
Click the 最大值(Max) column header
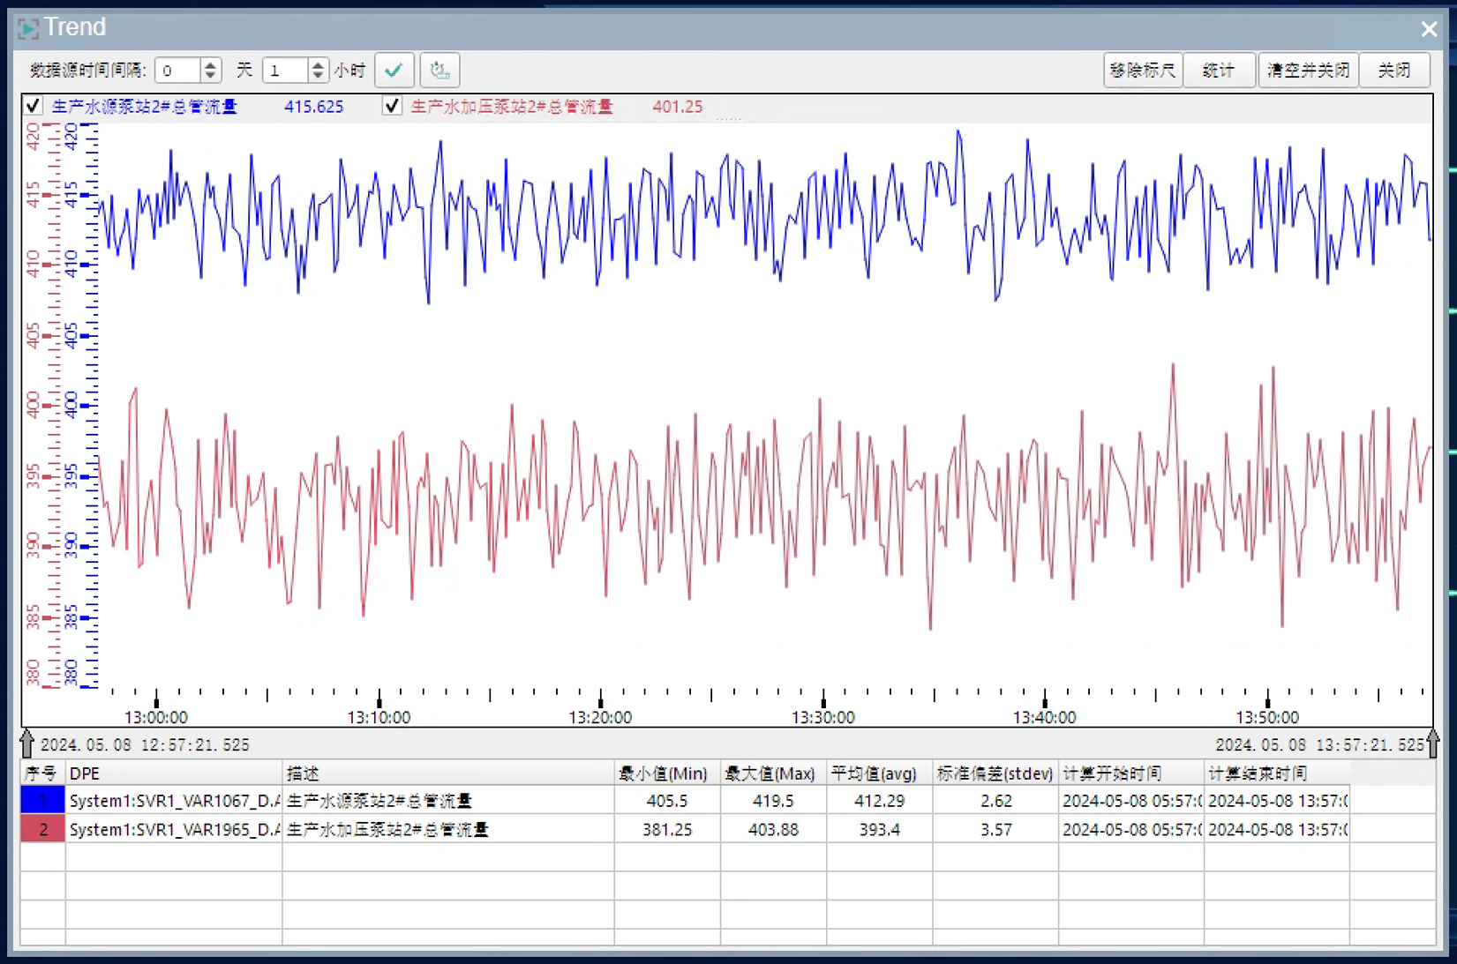773,773
